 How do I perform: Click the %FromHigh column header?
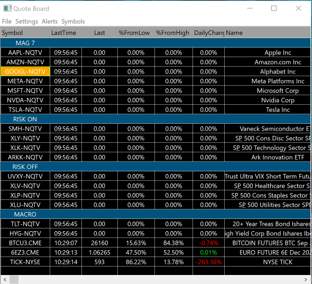(x=173, y=33)
